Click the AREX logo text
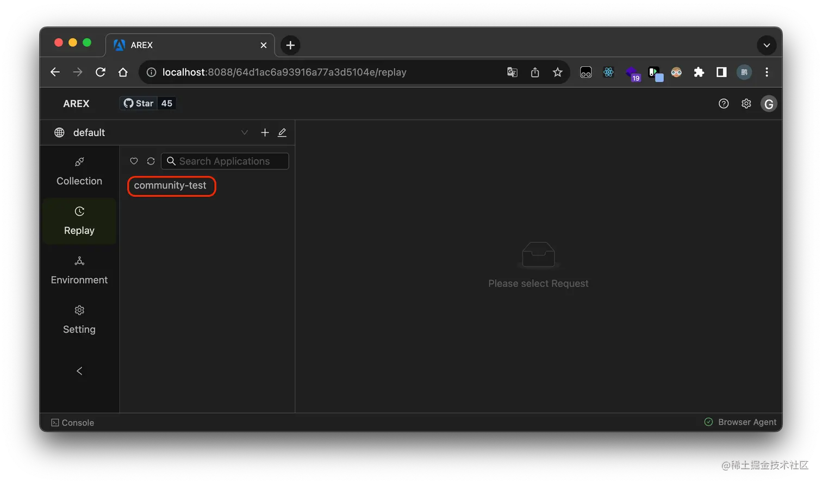 [x=76, y=104]
